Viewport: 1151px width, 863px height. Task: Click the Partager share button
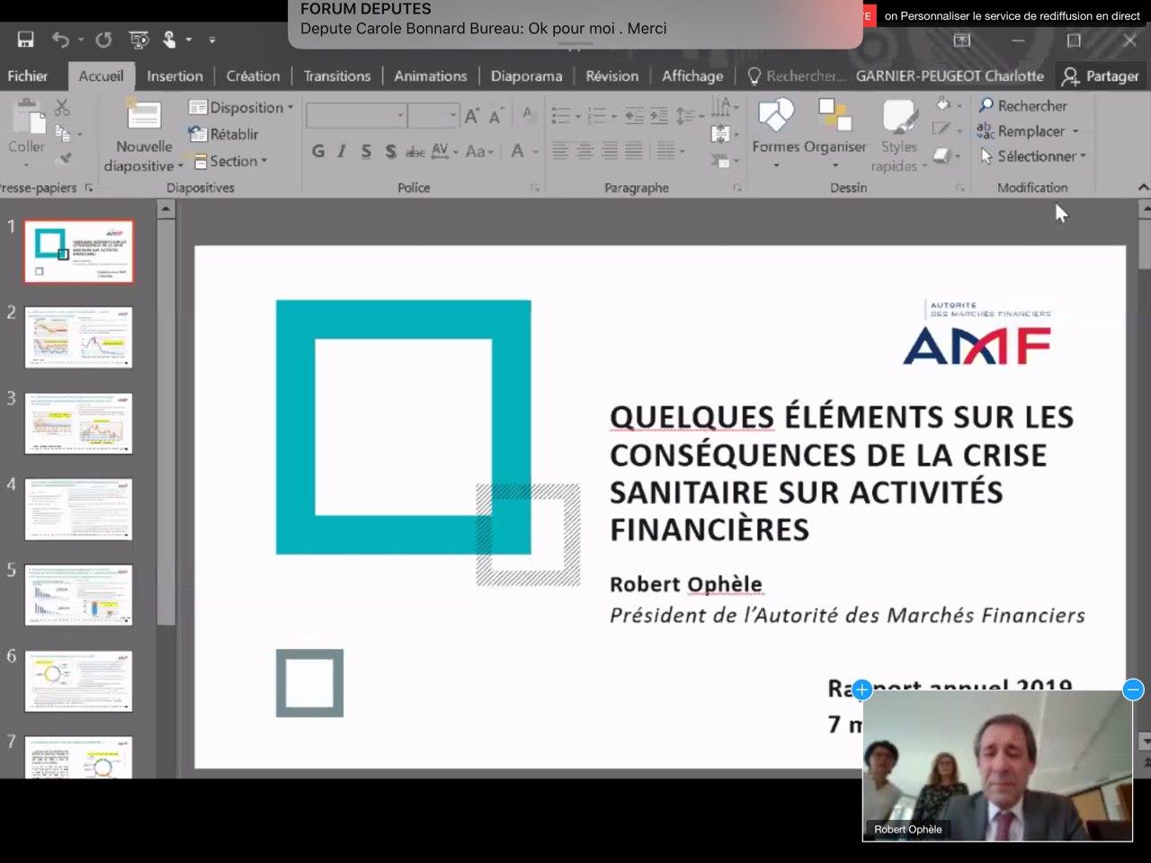(x=1101, y=76)
